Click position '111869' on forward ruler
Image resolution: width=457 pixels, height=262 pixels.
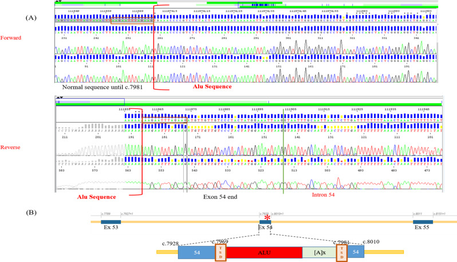tap(137, 11)
